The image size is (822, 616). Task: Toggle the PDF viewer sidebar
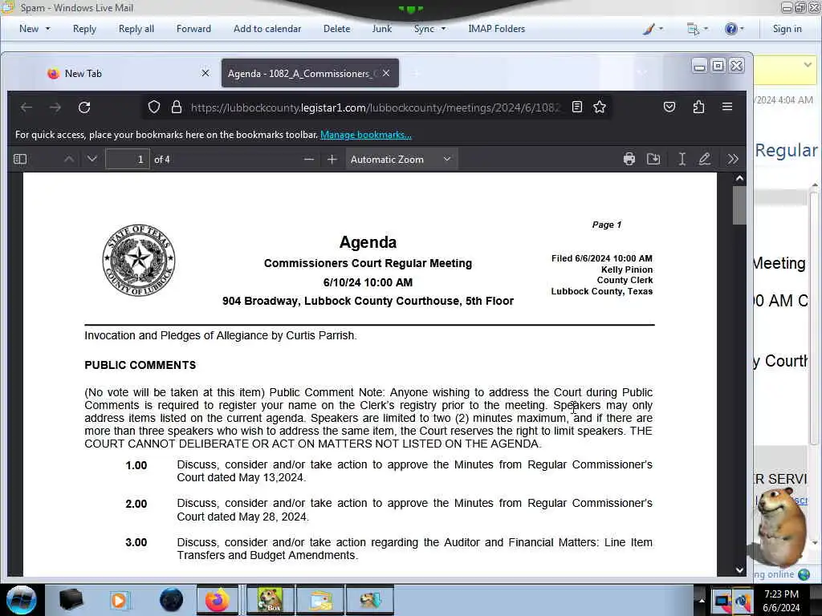(x=20, y=159)
